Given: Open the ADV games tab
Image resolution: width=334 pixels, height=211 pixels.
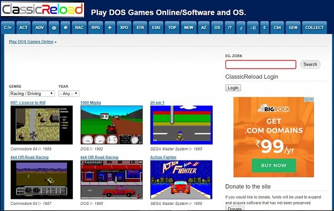Looking at the screenshot, I should click(x=40, y=28).
